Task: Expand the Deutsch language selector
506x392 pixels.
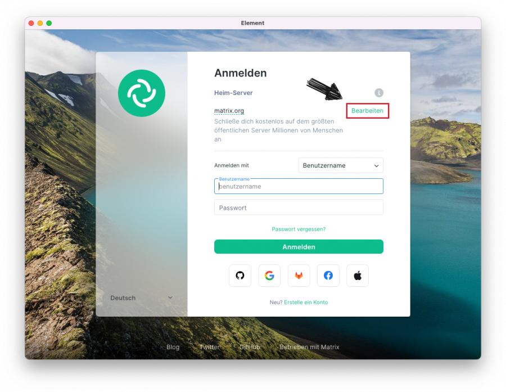Action: coord(142,298)
